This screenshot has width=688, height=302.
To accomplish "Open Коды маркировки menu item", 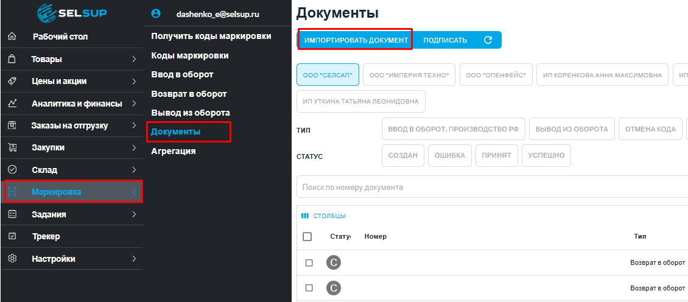I will pos(190,55).
